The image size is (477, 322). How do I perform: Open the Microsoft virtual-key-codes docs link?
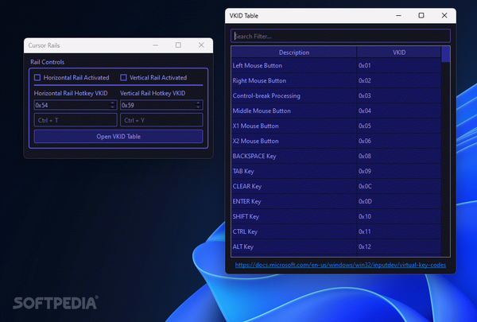340,265
